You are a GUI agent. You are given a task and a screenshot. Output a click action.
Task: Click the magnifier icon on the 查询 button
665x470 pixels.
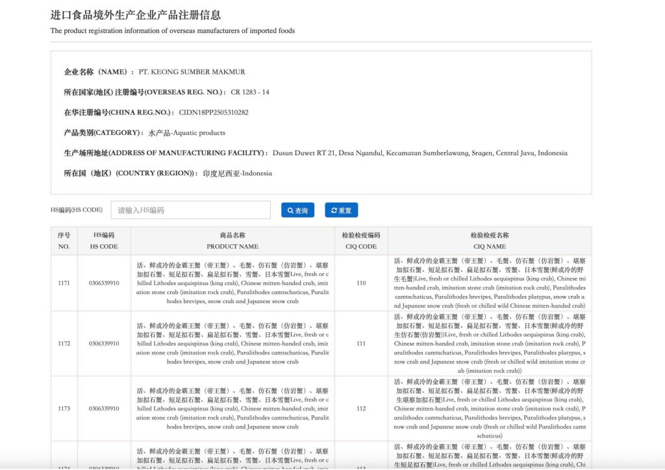coord(290,210)
